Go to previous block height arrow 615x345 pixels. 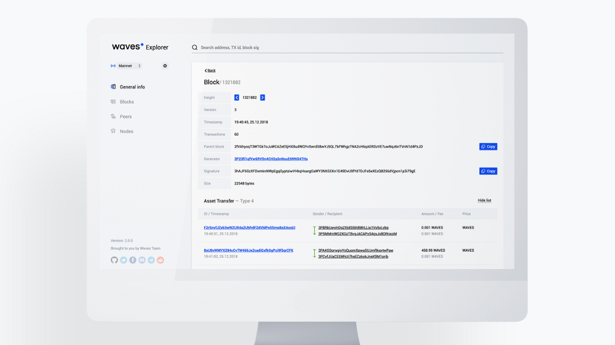pos(237,98)
